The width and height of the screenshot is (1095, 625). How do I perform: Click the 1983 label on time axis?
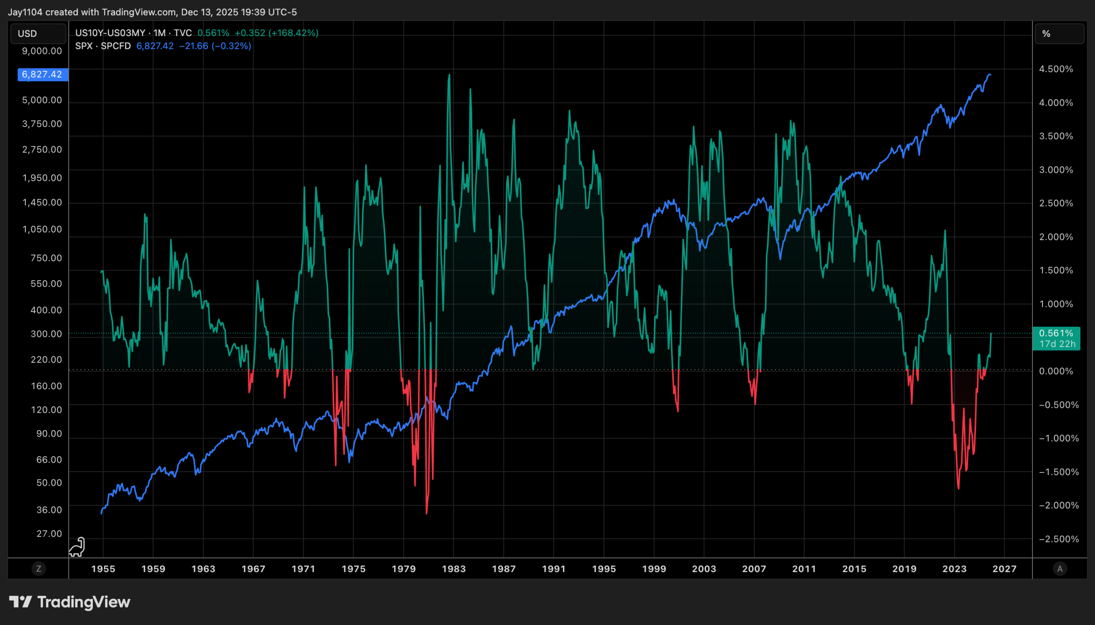[x=453, y=569]
